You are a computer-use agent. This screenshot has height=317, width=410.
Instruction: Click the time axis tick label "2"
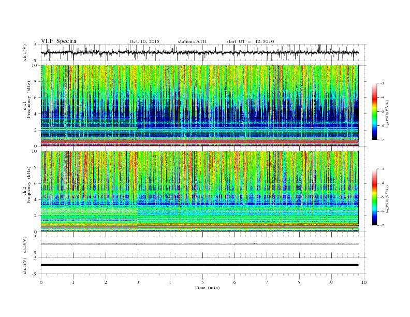coord(106,282)
